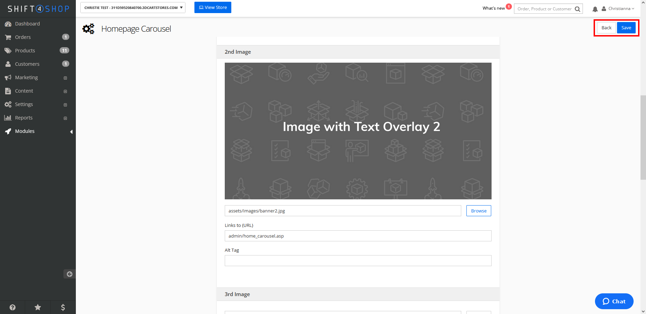Open the store selector dropdown

pyautogui.click(x=133, y=8)
